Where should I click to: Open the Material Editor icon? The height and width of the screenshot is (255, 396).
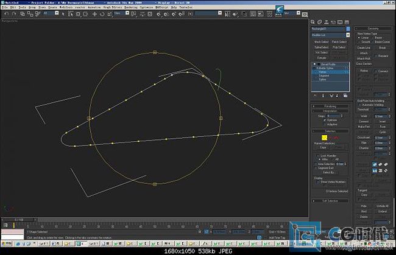[x=269, y=14]
